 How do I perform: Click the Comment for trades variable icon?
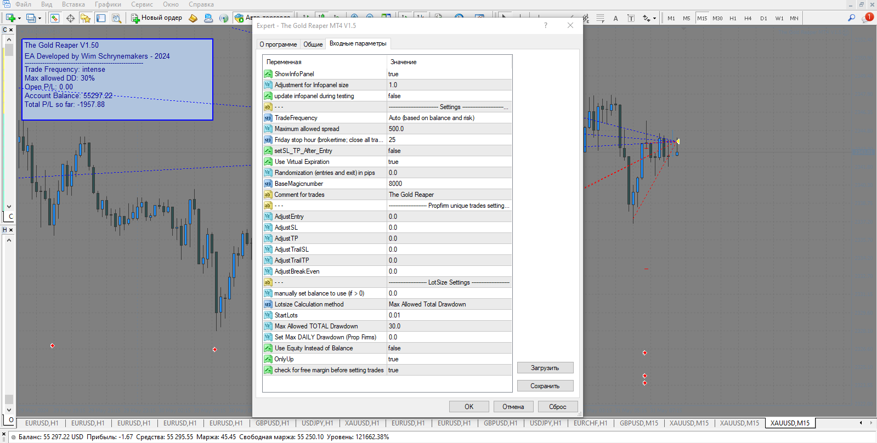coord(268,195)
